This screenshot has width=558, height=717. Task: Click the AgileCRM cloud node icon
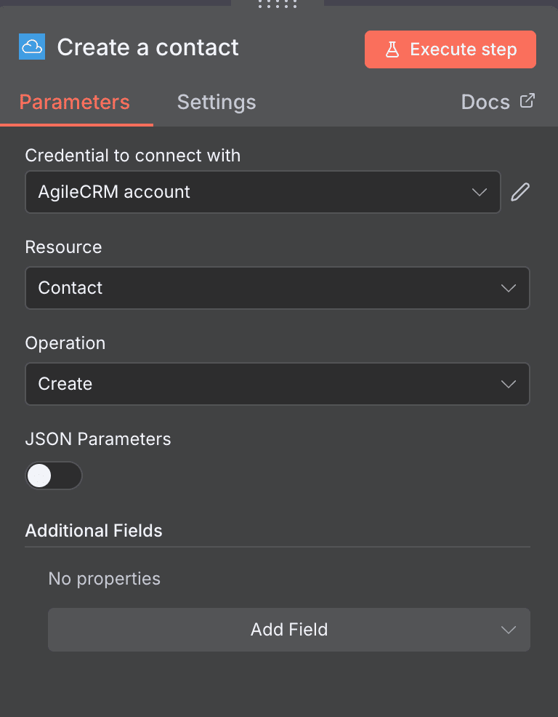tap(31, 47)
